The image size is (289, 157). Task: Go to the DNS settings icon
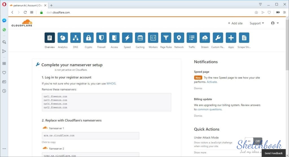(x=76, y=38)
